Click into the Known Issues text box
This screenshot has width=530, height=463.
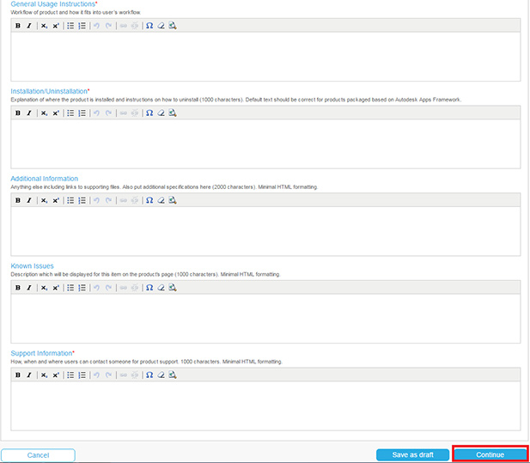point(265,319)
